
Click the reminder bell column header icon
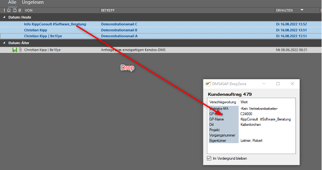pos(9,9)
